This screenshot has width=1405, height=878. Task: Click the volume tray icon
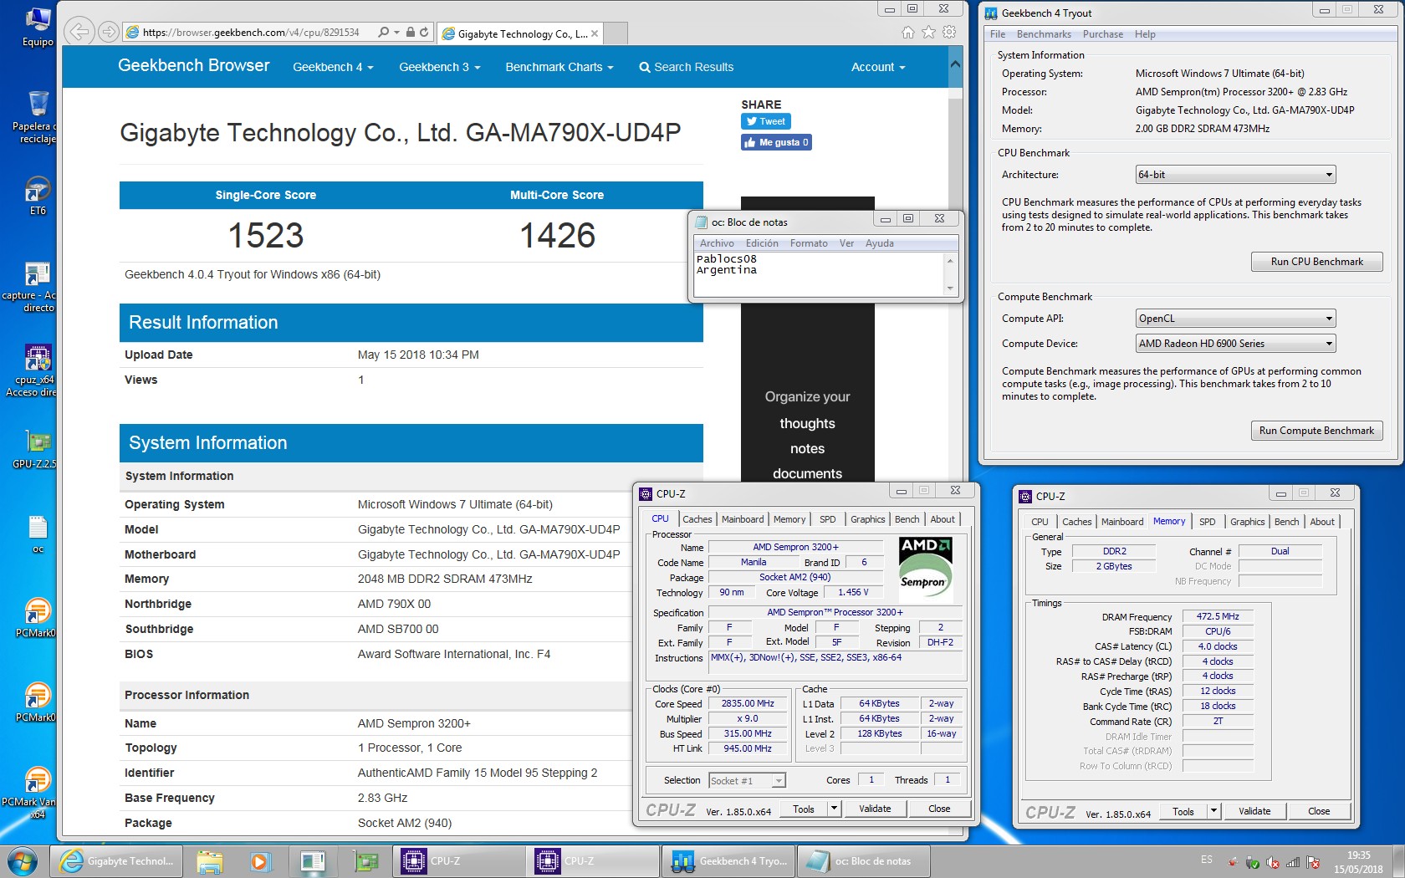tap(1272, 861)
